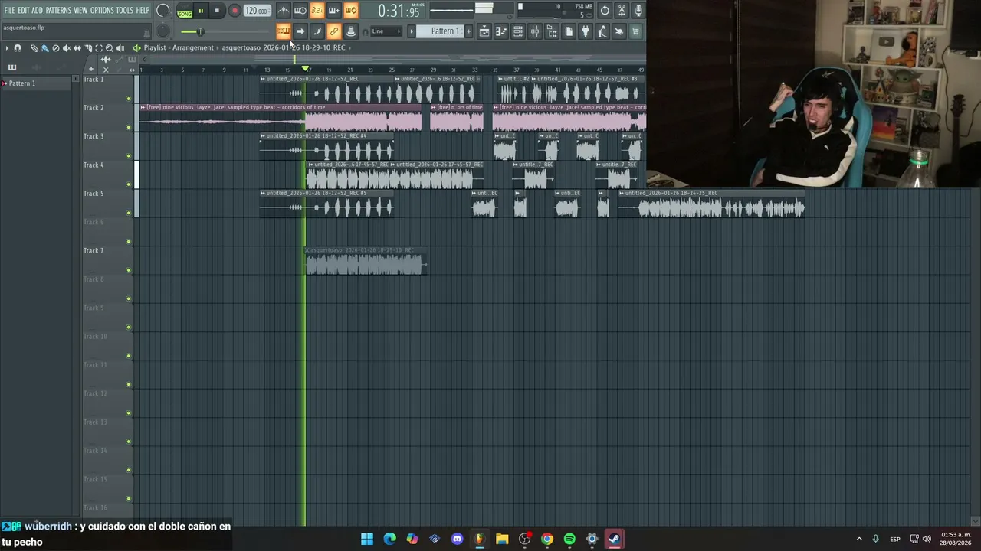The image size is (981, 551).
Task: Click the 120.000 tempo field
Action: 257,11
